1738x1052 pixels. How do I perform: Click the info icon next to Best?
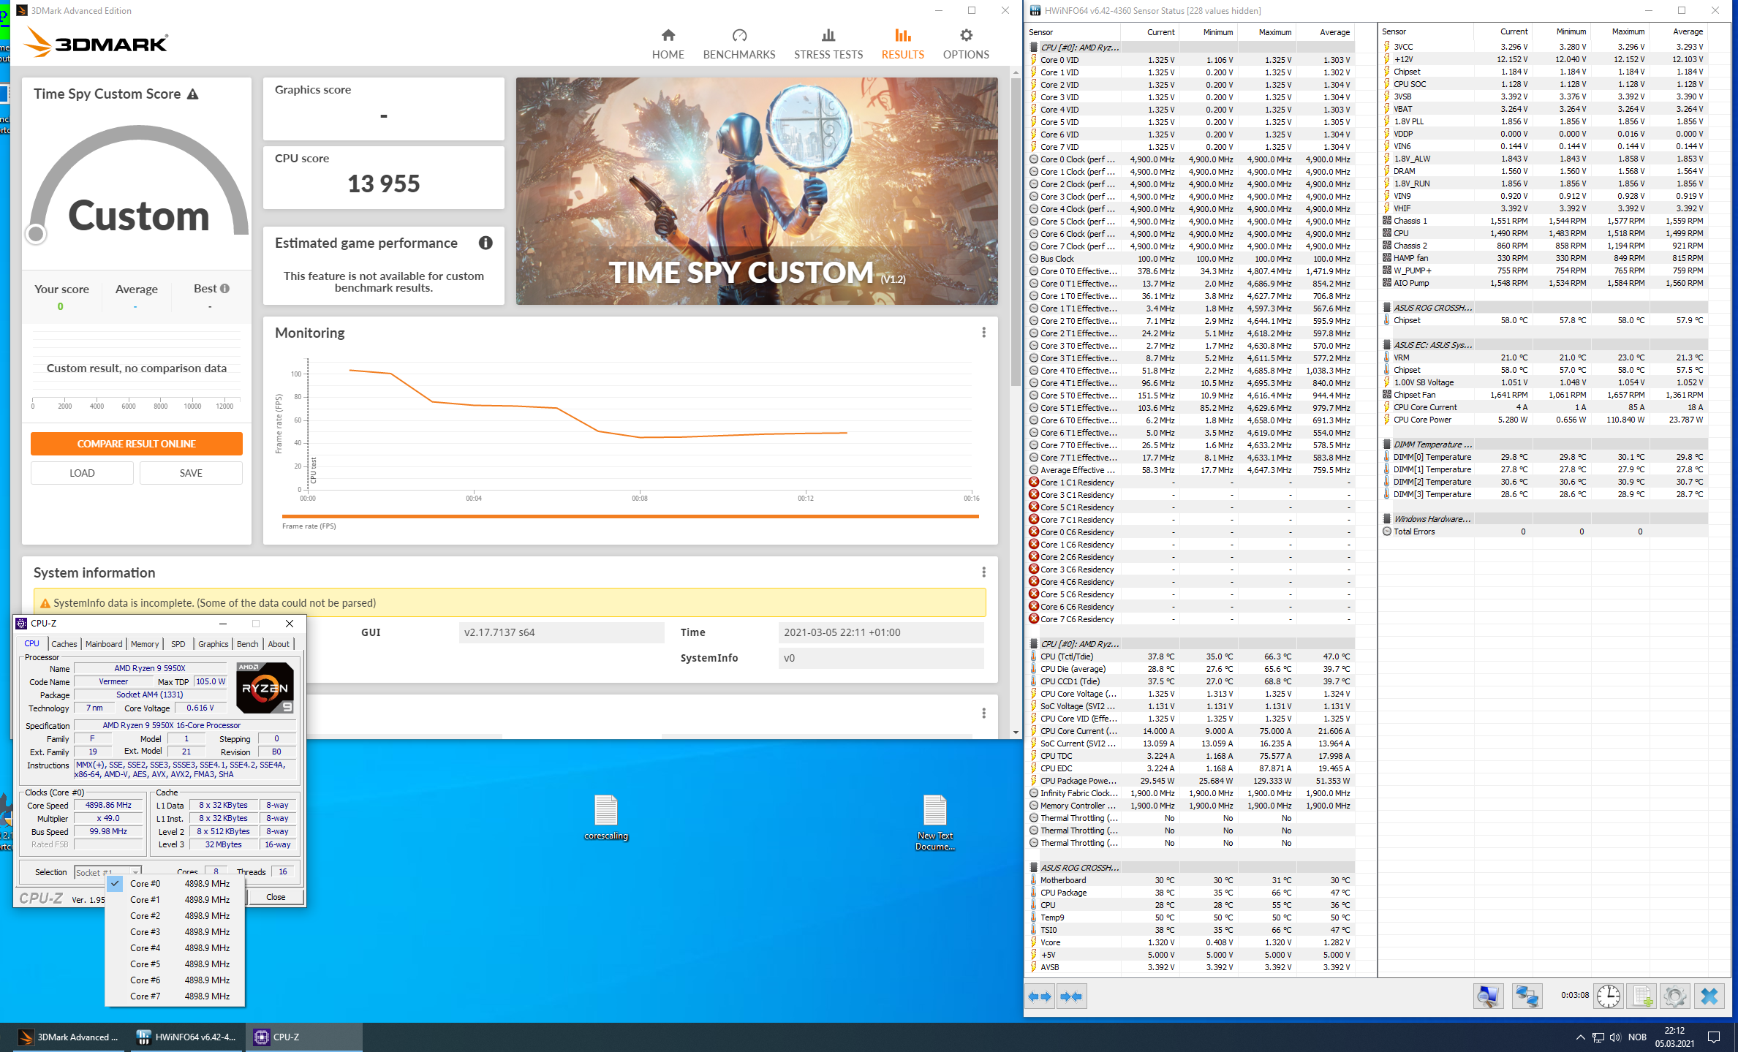tap(225, 289)
